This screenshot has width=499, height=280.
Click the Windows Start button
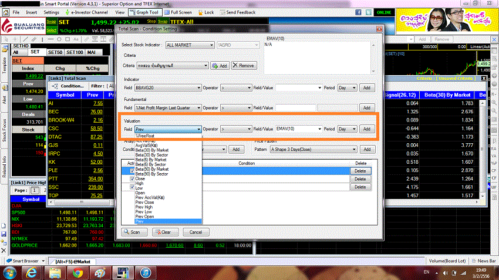[x=9, y=273]
